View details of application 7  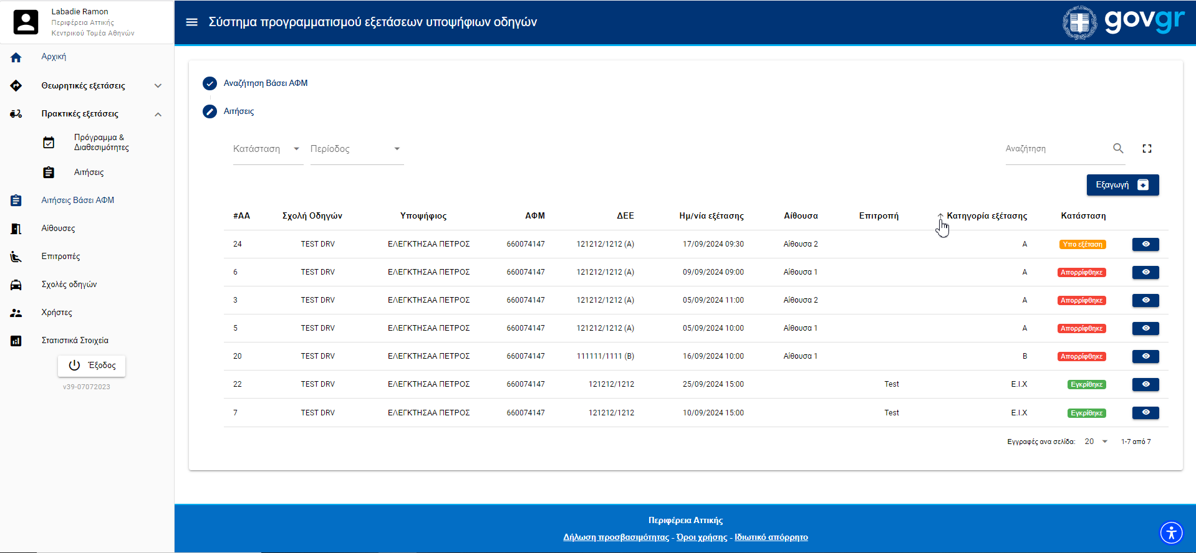tap(1145, 413)
